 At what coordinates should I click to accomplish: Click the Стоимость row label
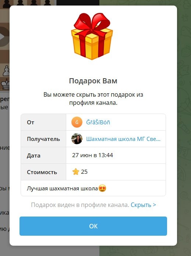click(42, 172)
